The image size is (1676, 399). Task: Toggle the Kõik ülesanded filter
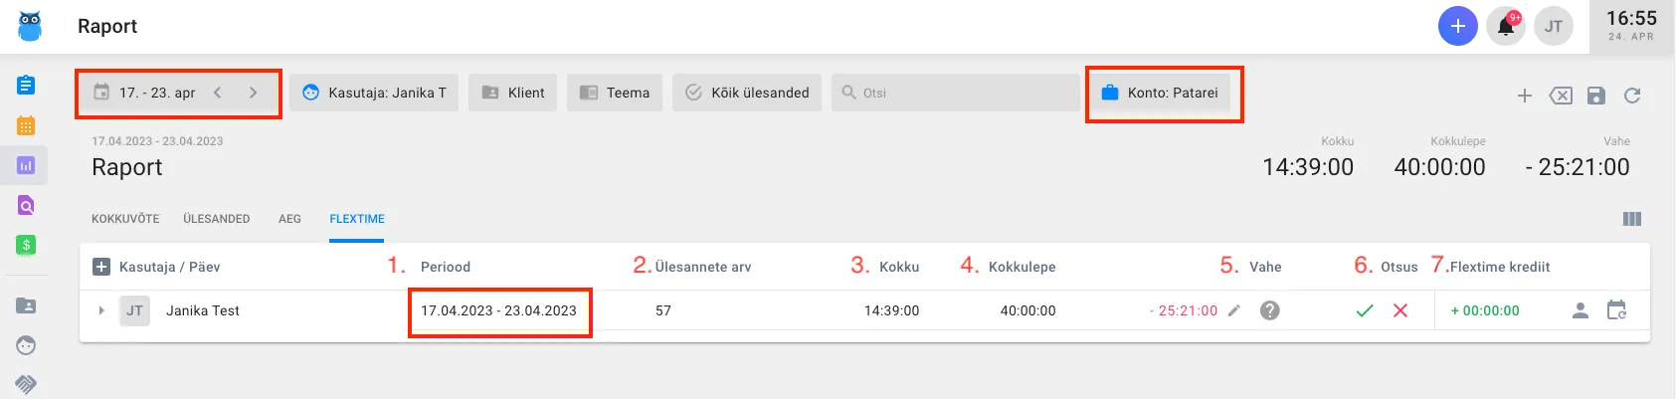748,93
